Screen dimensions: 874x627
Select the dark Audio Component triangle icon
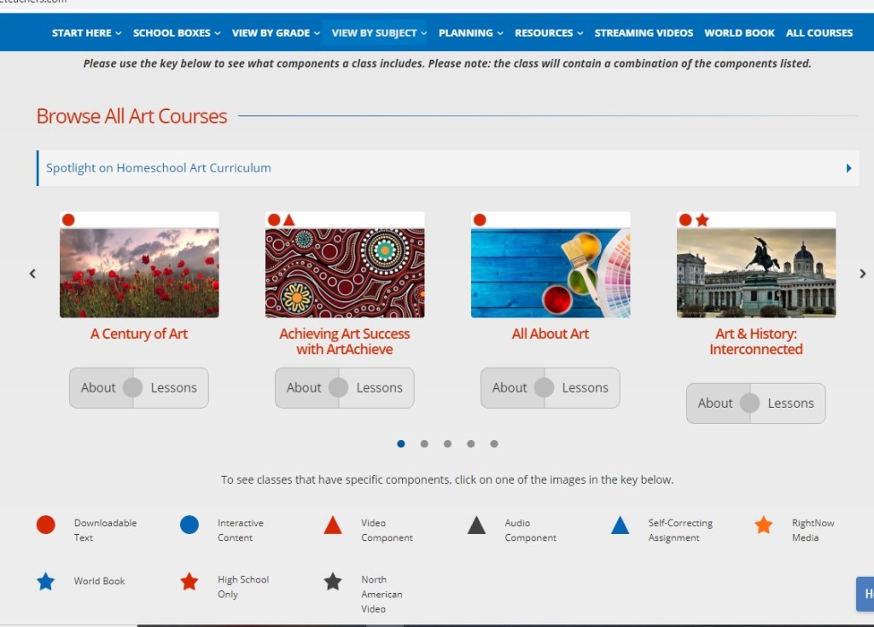click(476, 525)
